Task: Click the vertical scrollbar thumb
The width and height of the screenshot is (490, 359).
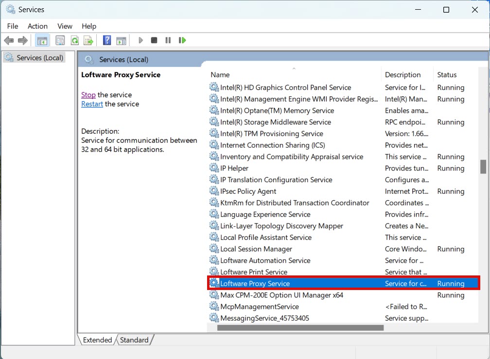Action: click(483, 167)
